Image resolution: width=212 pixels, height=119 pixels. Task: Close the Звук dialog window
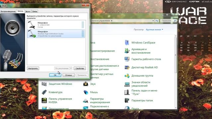point(85,5)
